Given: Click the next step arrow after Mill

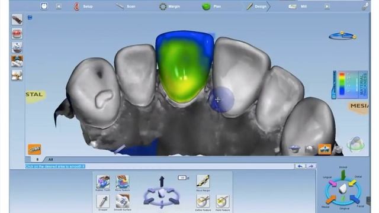Looking at the screenshot, I should (x=327, y=7).
